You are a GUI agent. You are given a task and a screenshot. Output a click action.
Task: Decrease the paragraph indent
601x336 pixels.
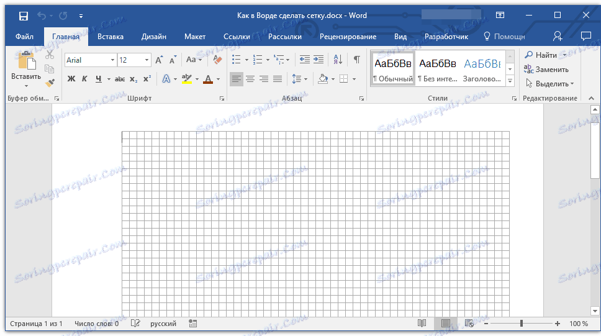click(305, 60)
